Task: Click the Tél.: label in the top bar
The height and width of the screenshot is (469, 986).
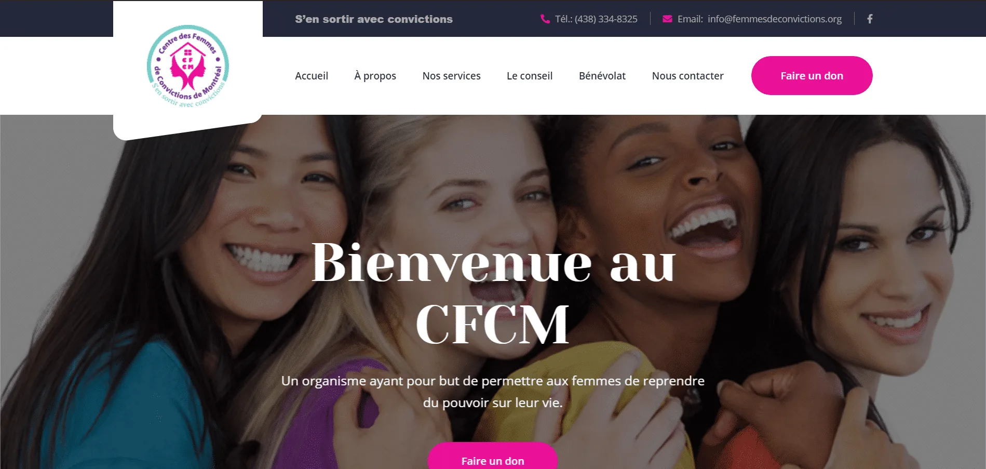Action: point(563,19)
